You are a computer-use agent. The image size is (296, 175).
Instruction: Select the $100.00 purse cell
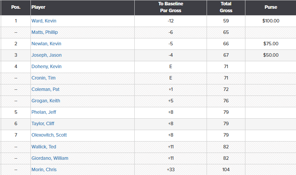[271, 21]
